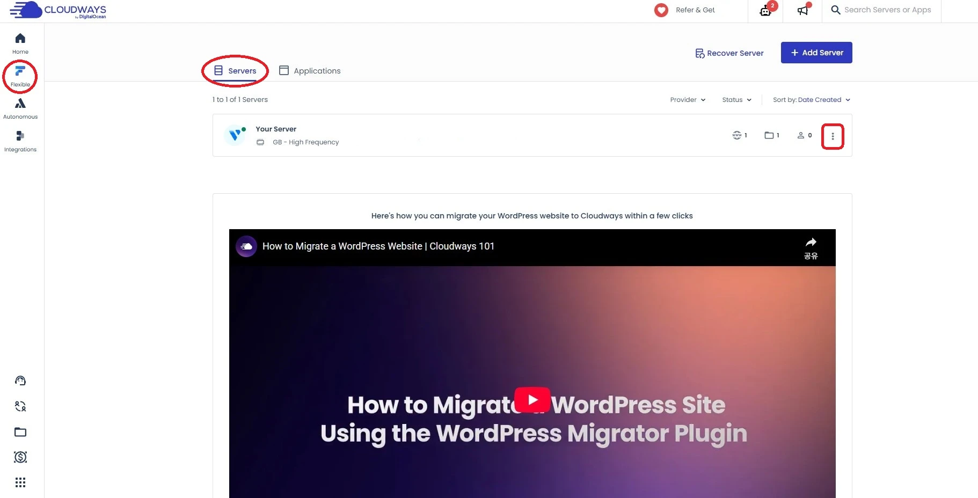978x498 pixels.
Task: Open the Your Server name link
Action: (x=276, y=129)
